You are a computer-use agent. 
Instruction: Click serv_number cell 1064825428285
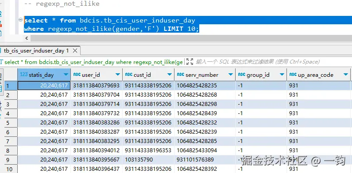point(205,141)
